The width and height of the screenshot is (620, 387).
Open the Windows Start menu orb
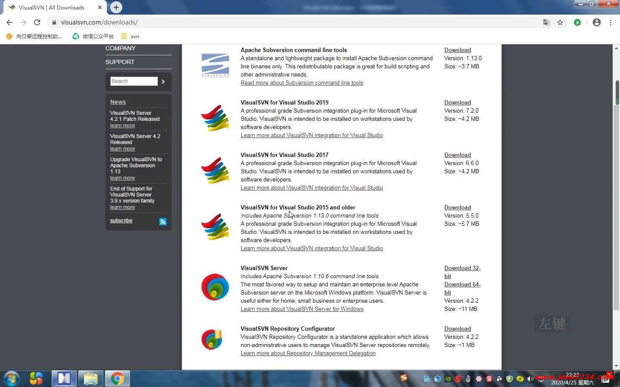[12, 378]
